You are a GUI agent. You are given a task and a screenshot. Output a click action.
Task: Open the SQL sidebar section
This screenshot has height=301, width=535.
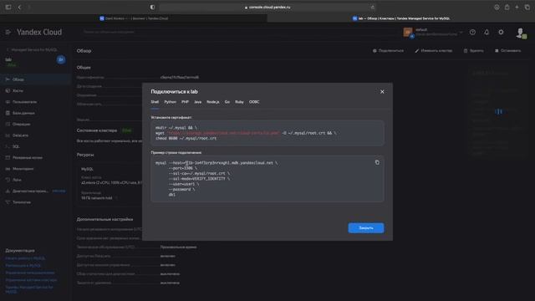pyautogui.click(x=35, y=146)
